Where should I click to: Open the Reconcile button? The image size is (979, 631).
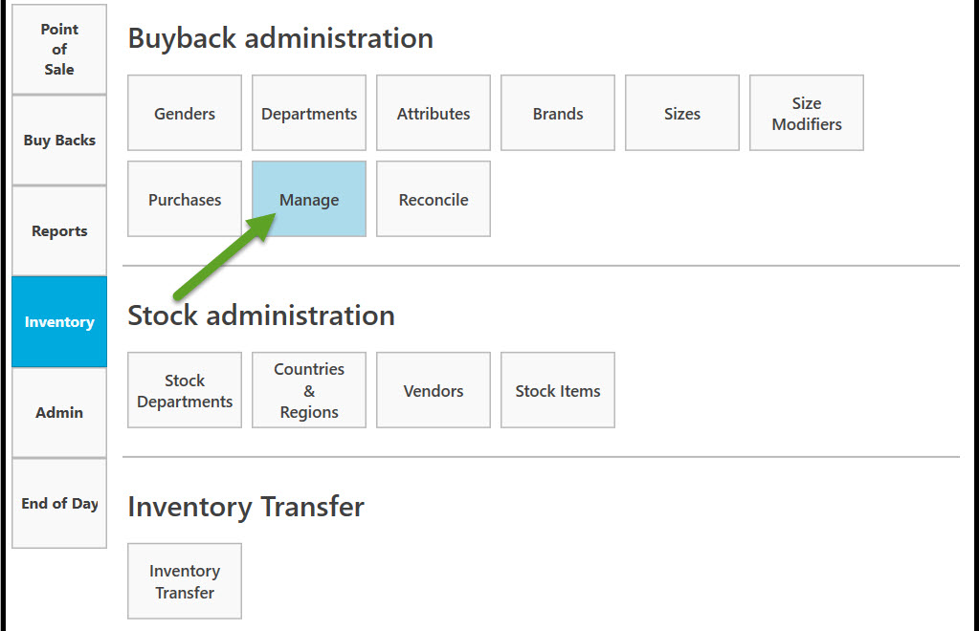click(434, 200)
